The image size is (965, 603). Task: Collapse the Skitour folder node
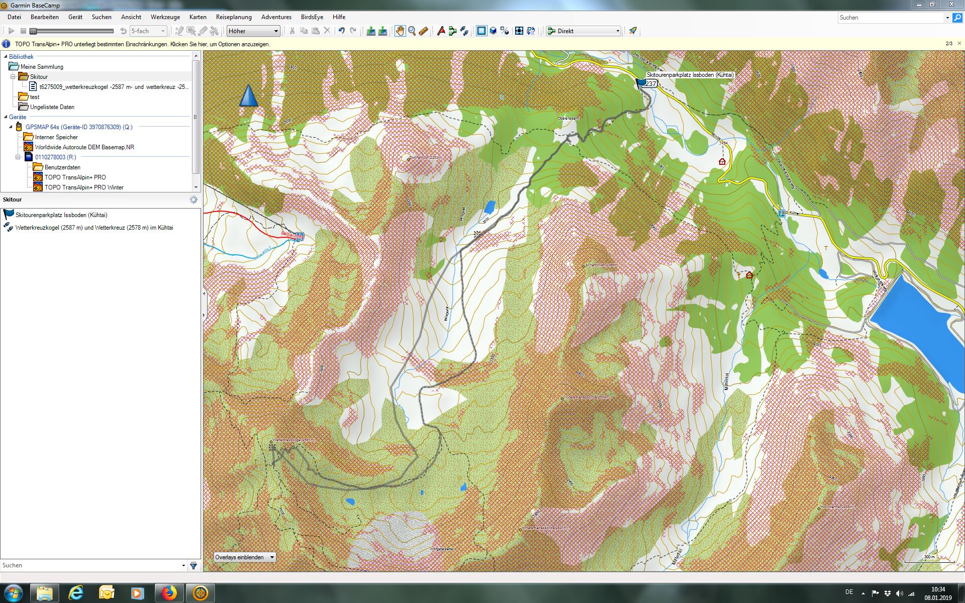13,77
